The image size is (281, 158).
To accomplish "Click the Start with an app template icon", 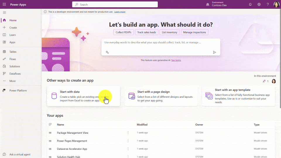I will [209, 96].
